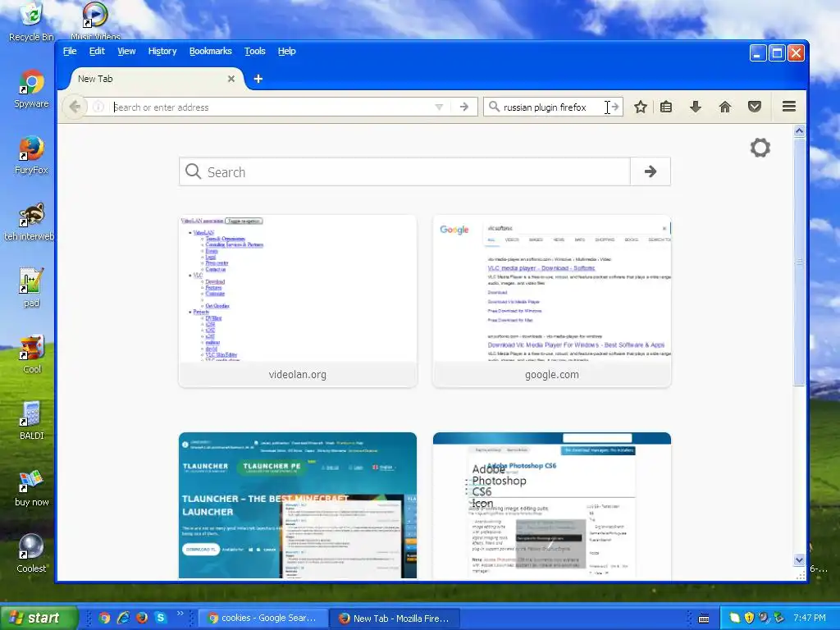This screenshot has height=630, width=840.
Task: Click the yellow security shield tray icon
Action: (x=749, y=618)
